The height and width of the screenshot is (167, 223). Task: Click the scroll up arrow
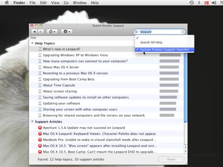(185, 148)
